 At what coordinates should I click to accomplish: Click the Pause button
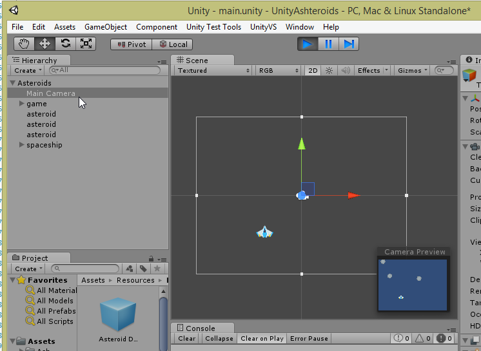[x=328, y=44]
